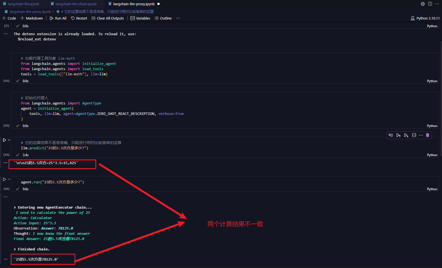The image size is (442, 268).
Task: Open the notebook settings gear icon
Action: (423, 4)
